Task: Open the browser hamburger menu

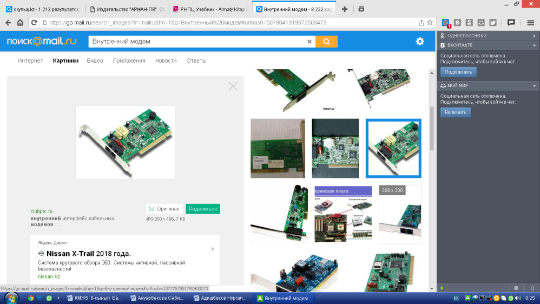Action: [530, 23]
